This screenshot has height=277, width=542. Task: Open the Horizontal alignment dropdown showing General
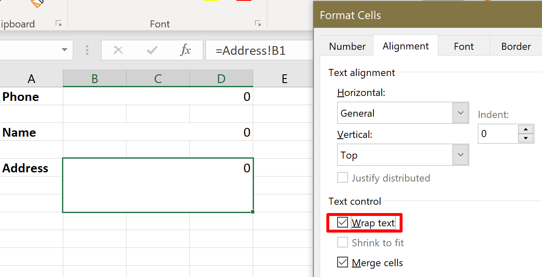pos(460,113)
